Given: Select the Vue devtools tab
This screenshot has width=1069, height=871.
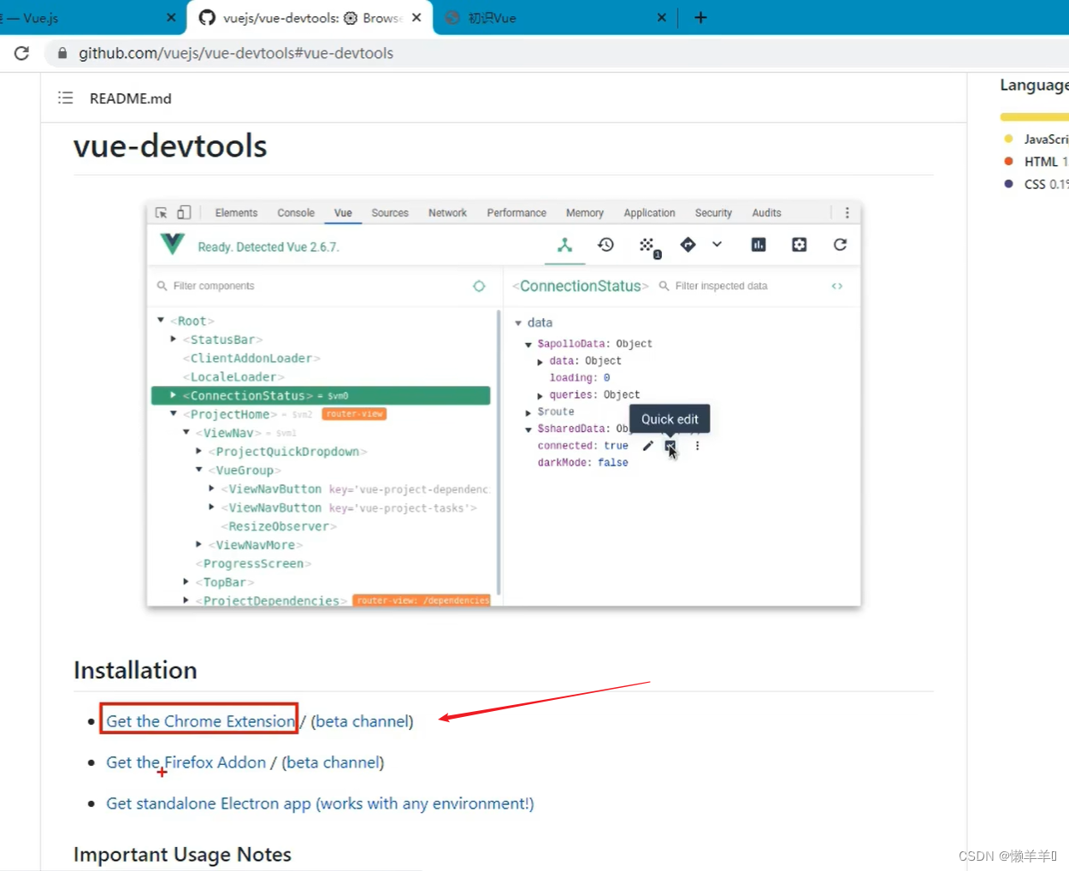Looking at the screenshot, I should pyautogui.click(x=343, y=213).
